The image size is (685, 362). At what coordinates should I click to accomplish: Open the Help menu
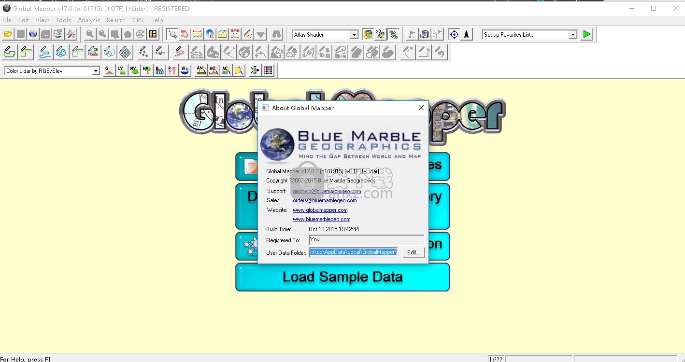pyautogui.click(x=157, y=20)
